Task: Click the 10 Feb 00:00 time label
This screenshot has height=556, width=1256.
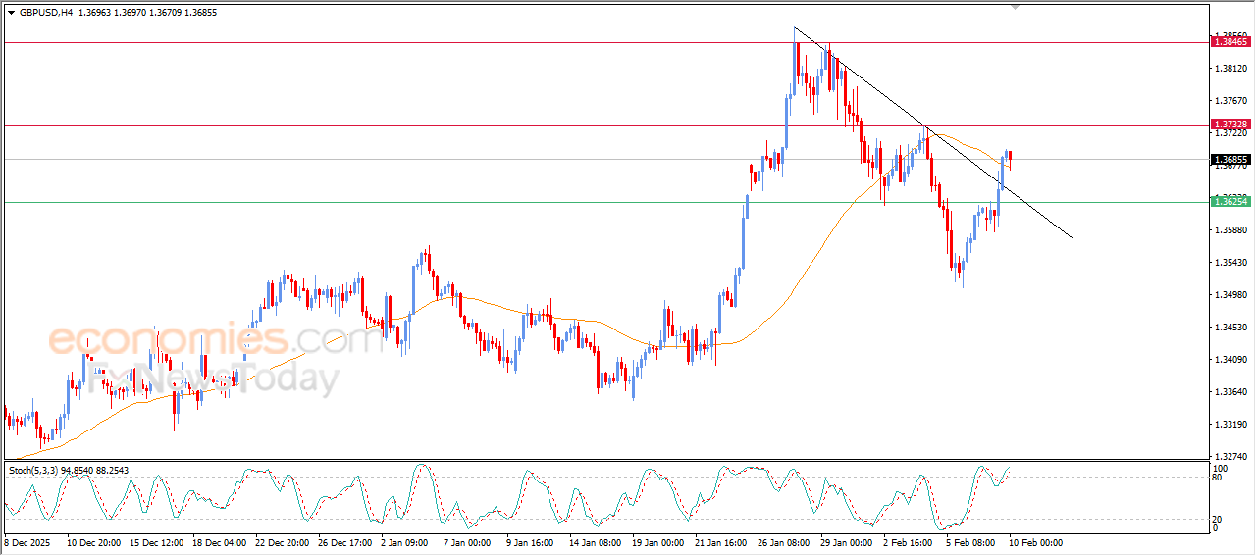Action: pos(1034,542)
